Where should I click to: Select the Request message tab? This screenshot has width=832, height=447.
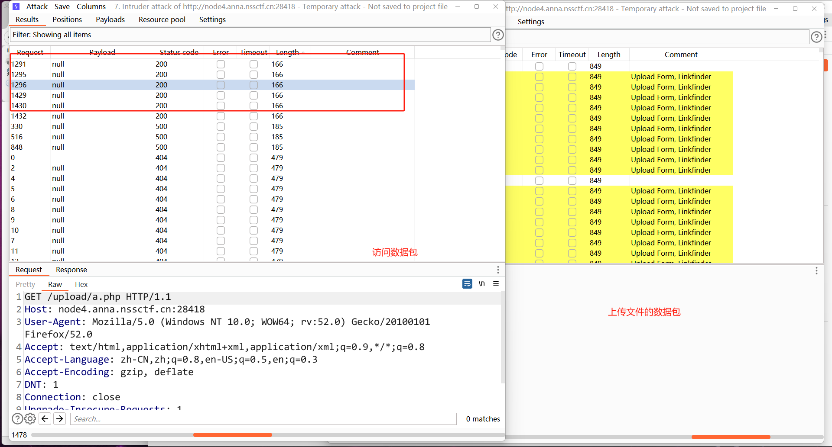pos(29,270)
